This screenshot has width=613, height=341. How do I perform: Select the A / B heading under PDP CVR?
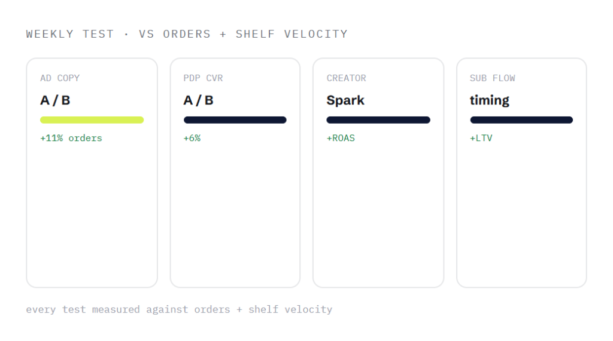(x=198, y=100)
